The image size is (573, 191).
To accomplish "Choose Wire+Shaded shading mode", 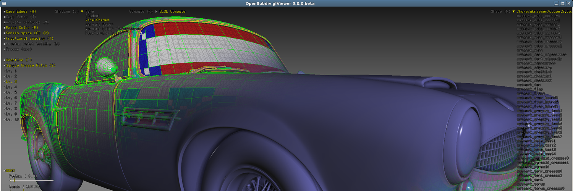I will (x=97, y=20).
